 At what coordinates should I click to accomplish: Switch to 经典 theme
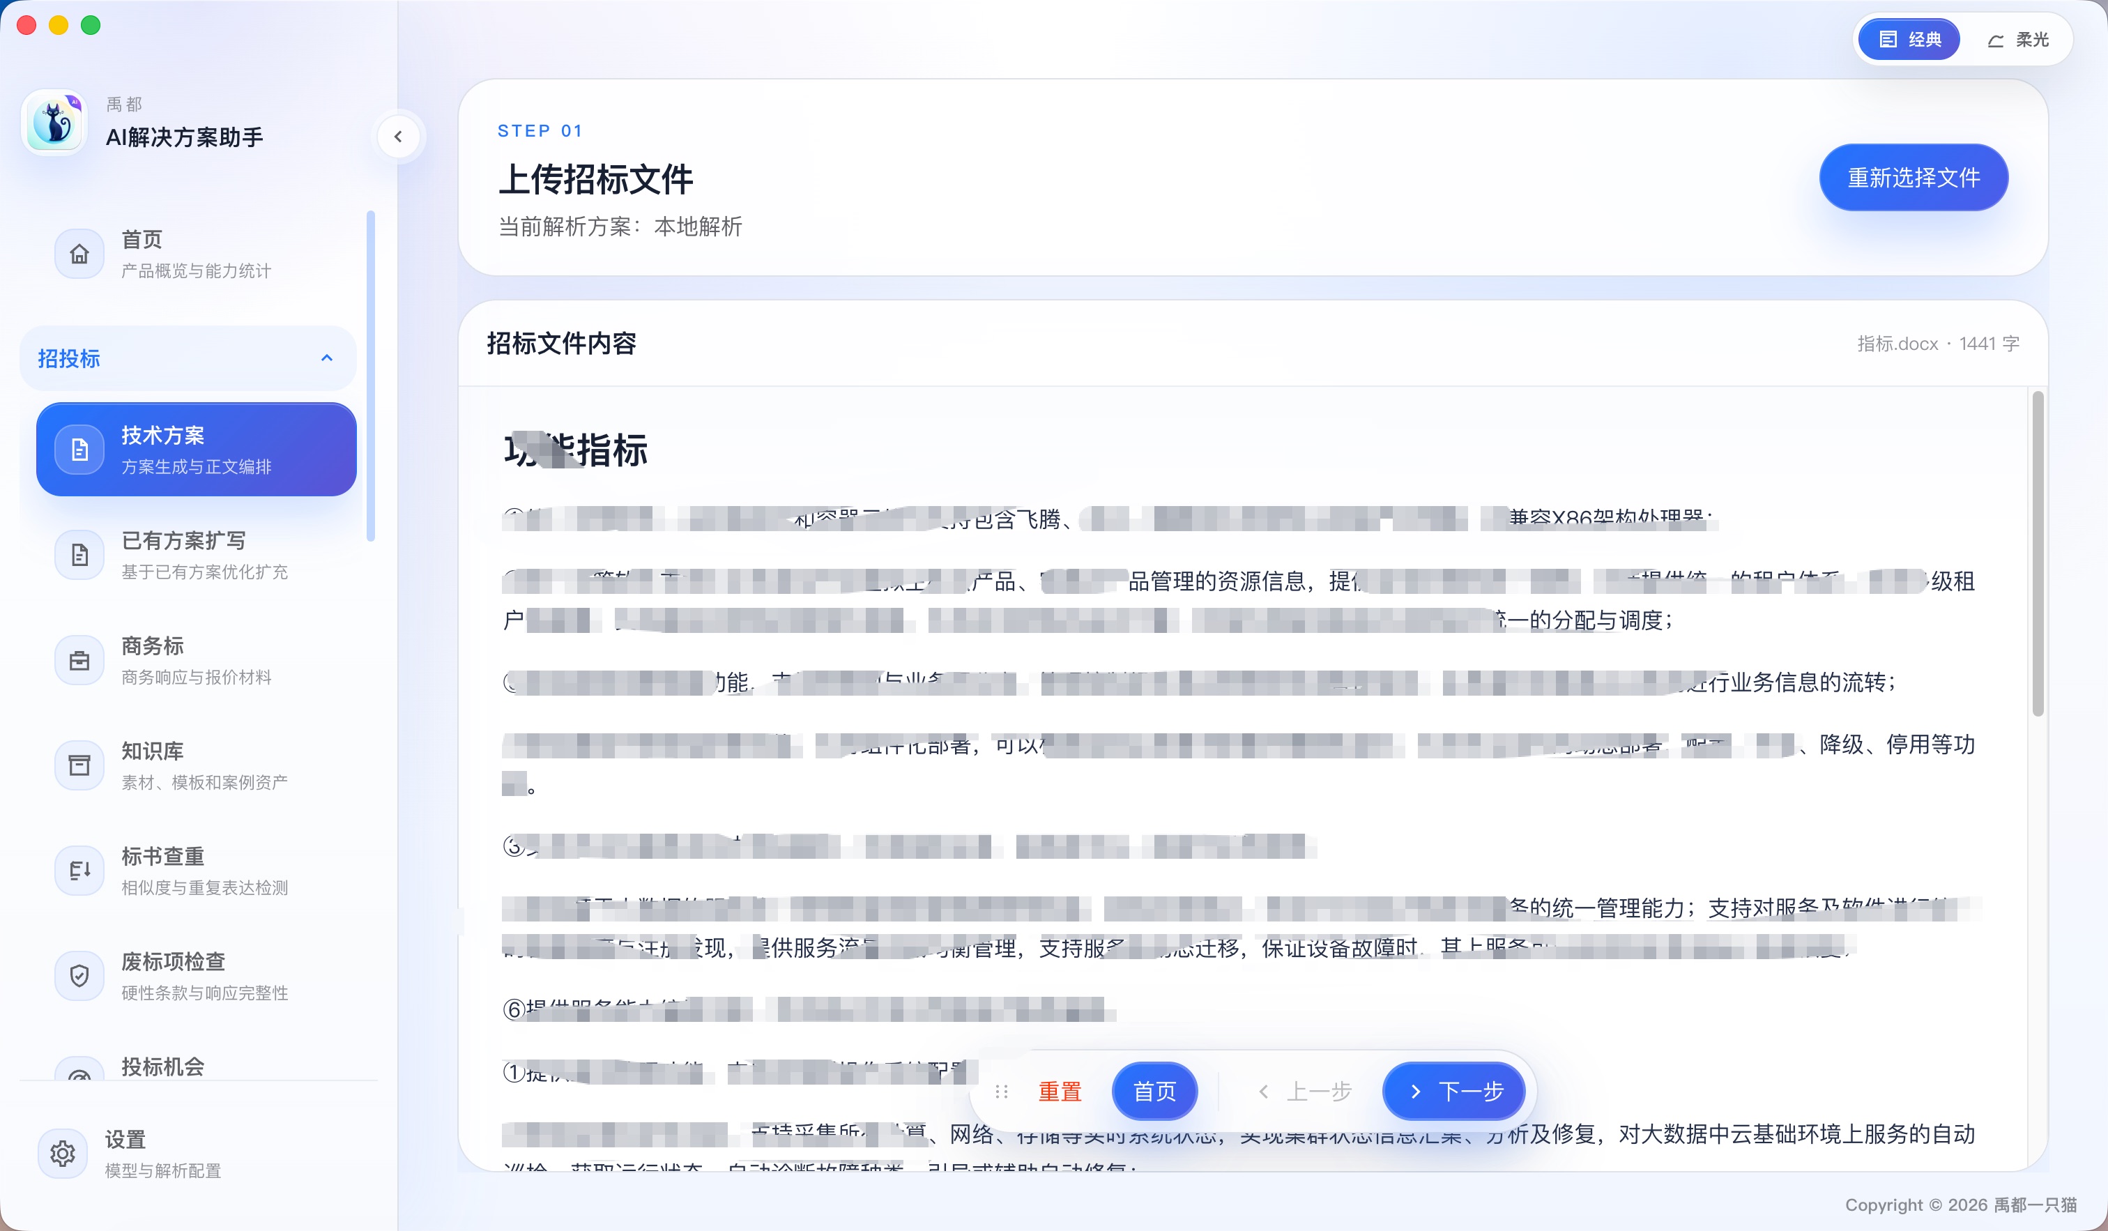[x=1908, y=39]
